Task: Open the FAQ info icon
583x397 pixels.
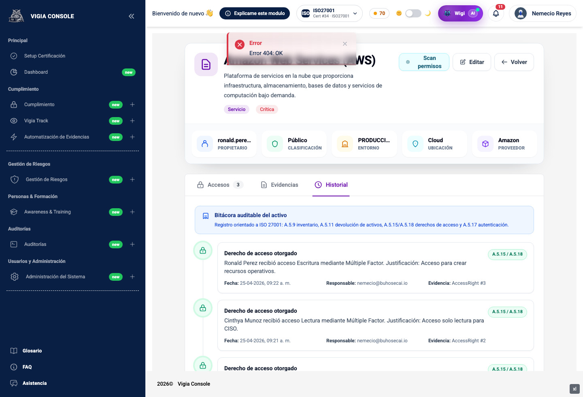Action: point(14,367)
